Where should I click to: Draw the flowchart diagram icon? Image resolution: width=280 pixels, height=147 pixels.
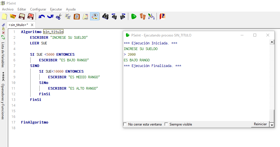tap(151, 17)
